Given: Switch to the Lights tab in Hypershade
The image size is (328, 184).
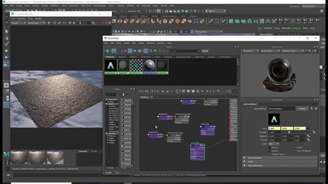Looking at the screenshot, I should pyautogui.click(x=157, y=57).
